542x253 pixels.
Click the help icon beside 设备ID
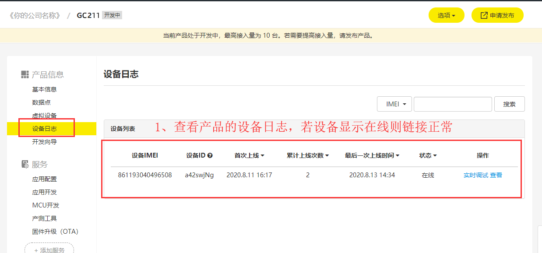(210, 155)
